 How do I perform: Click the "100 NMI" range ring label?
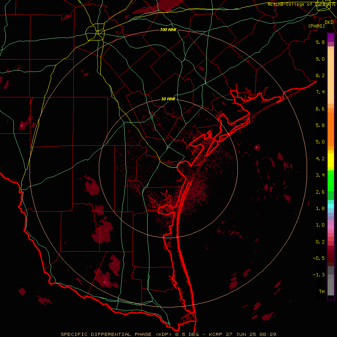point(168,30)
